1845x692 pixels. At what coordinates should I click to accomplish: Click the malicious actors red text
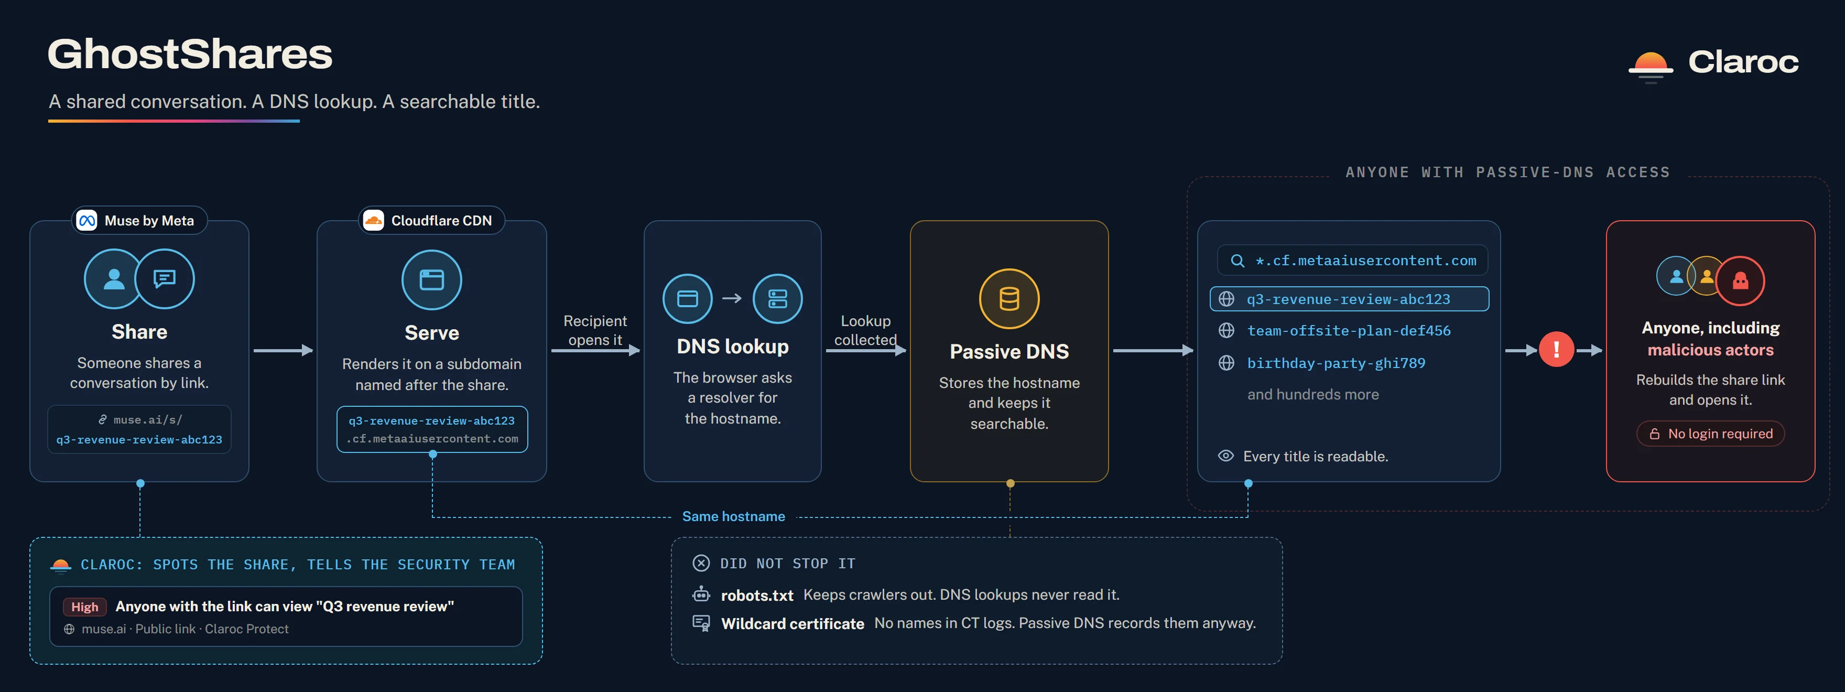tap(1710, 350)
